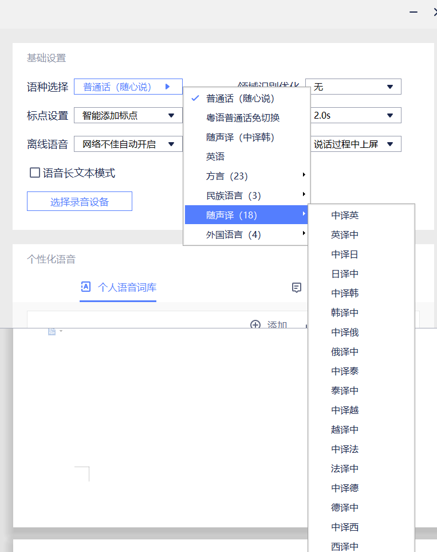Open the 标点设置 智能添加标点 dropdown
Viewport: 437px width, 552px height.
coord(128,116)
